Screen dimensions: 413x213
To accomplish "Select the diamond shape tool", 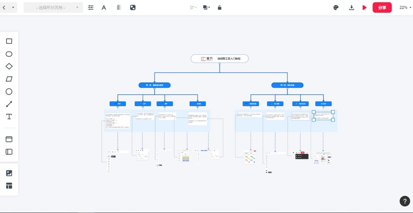I will (x=9, y=67).
